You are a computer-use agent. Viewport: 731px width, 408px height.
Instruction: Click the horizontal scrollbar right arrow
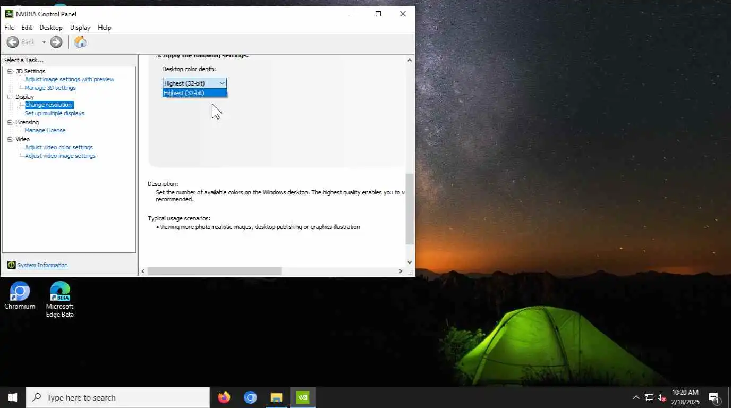click(x=401, y=271)
